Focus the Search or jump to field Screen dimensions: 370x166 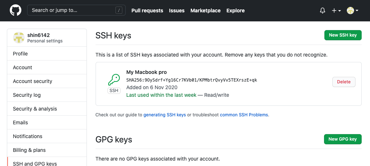coord(72,11)
